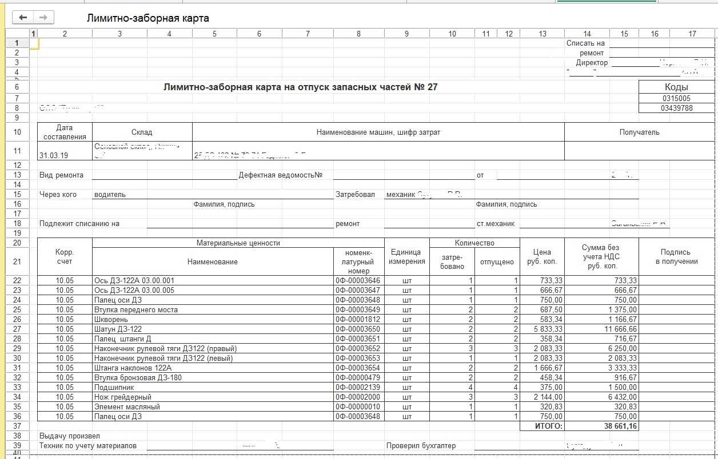Viewport: 718px width, 459px height.
Task: Select column header 8
Action: click(x=358, y=34)
